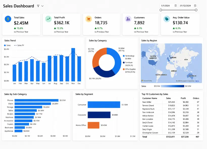The image size is (207, 149).
Task: Click the green up arrow beside 15.6%
Action: (x=15, y=28)
